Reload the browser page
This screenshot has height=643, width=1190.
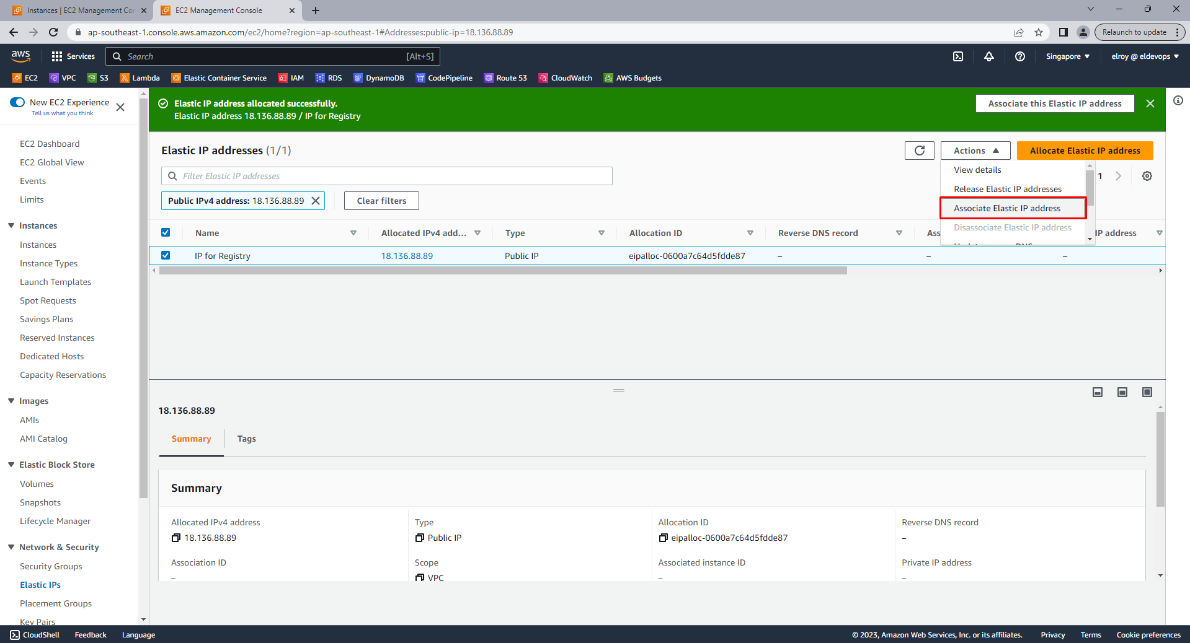pyautogui.click(x=53, y=32)
